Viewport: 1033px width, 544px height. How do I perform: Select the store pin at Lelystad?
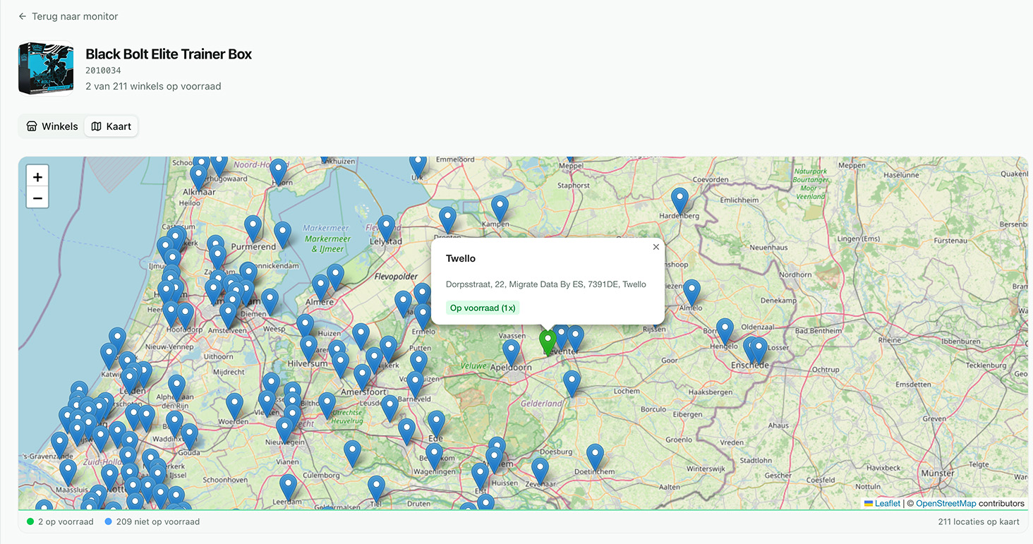tap(386, 228)
